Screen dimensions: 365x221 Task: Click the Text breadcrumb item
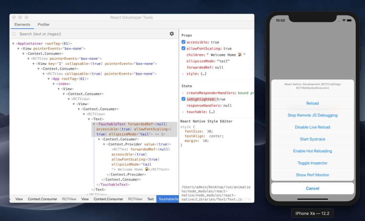point(150,199)
